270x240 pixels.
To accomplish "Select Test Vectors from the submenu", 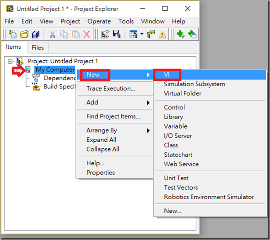I will [x=210, y=188].
